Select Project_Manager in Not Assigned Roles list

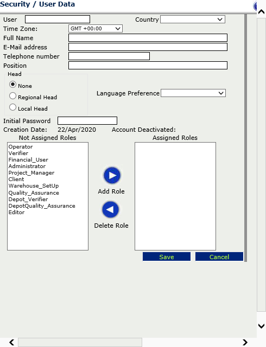pyautogui.click(x=31, y=173)
